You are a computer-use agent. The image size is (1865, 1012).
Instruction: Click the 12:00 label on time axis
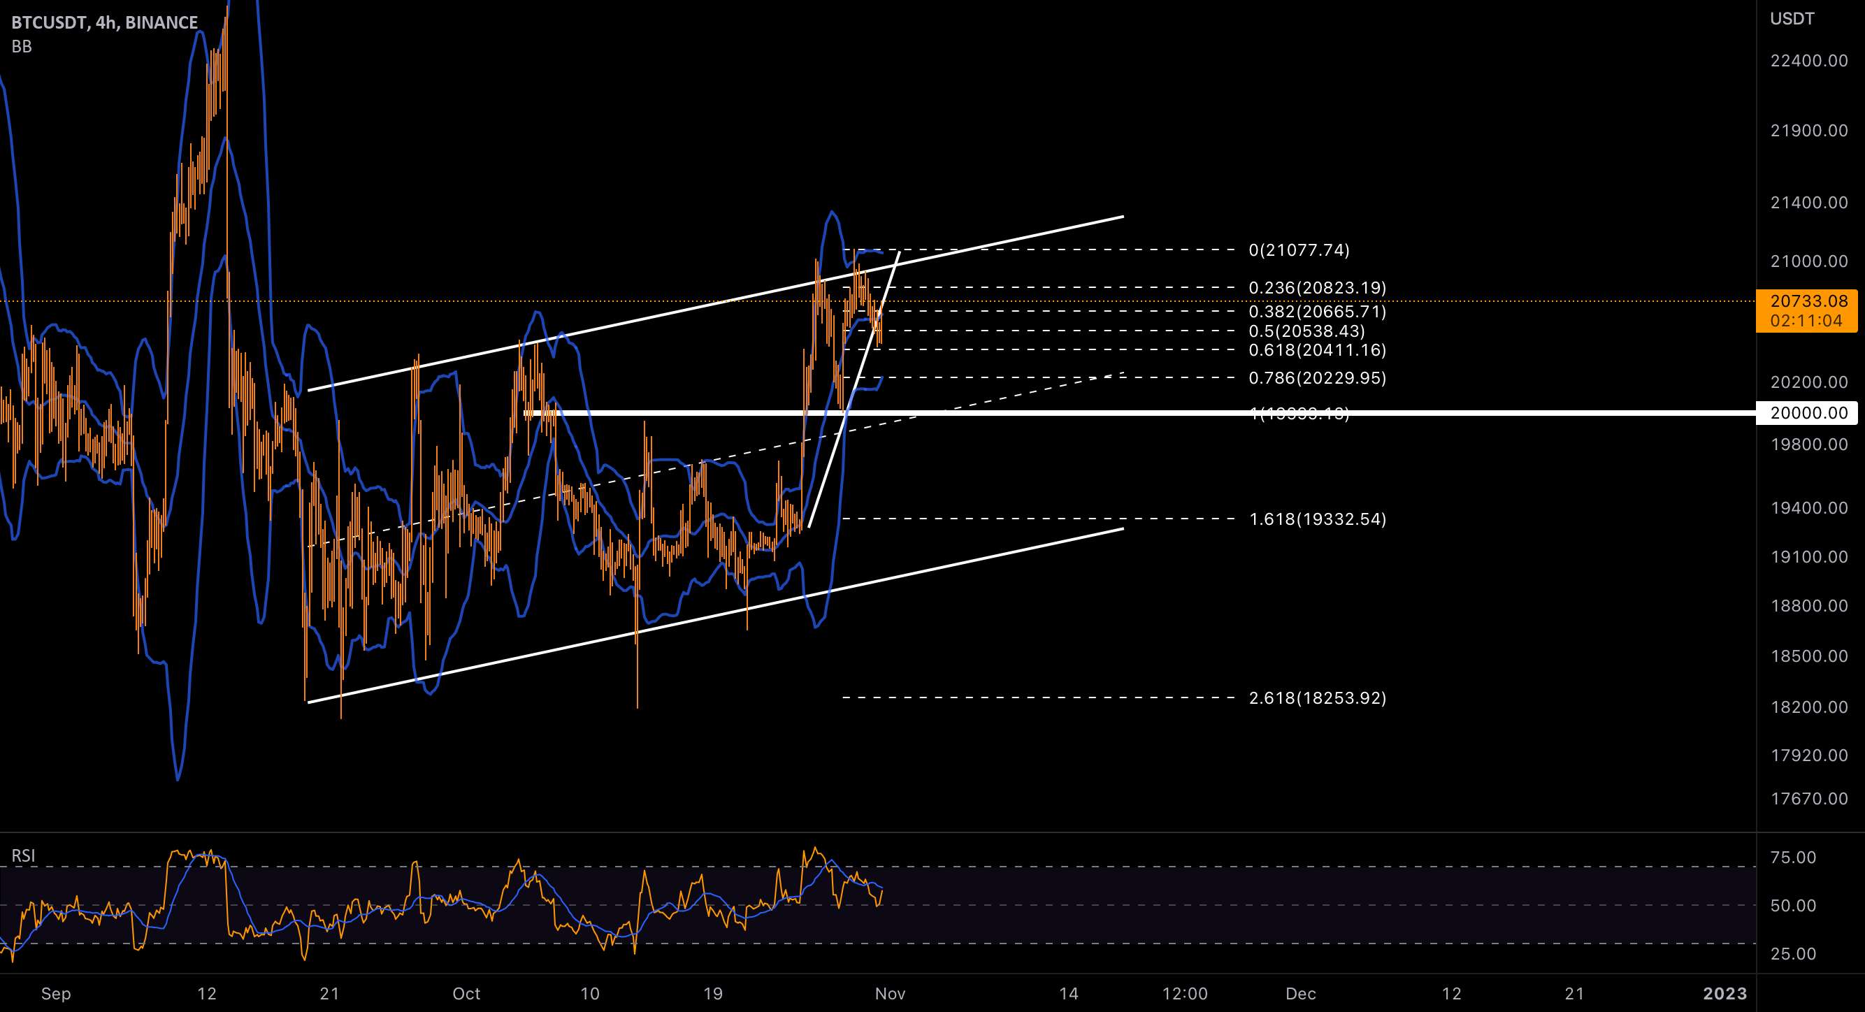tap(1184, 993)
